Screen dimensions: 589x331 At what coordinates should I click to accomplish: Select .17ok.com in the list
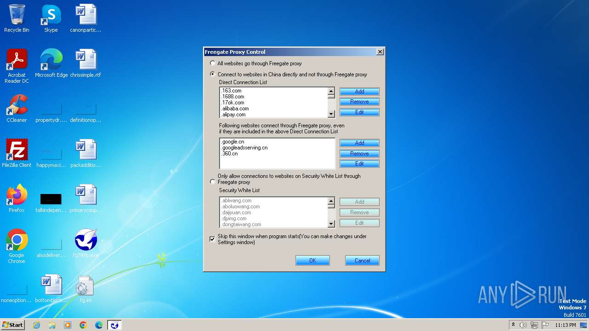(273, 103)
